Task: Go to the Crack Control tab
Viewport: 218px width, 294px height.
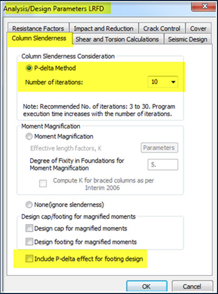Action: point(162,28)
